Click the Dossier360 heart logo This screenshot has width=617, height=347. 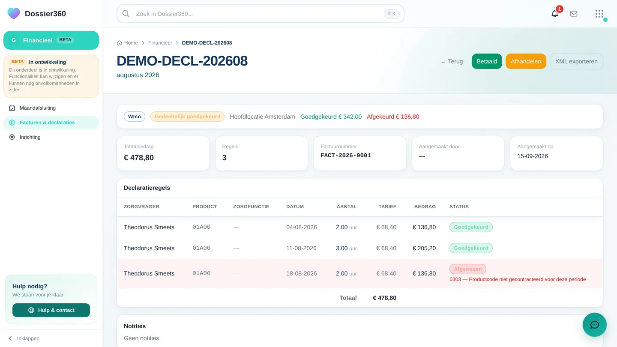14,13
